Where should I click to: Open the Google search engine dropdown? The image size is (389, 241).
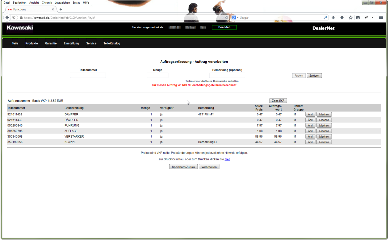click(x=235, y=18)
